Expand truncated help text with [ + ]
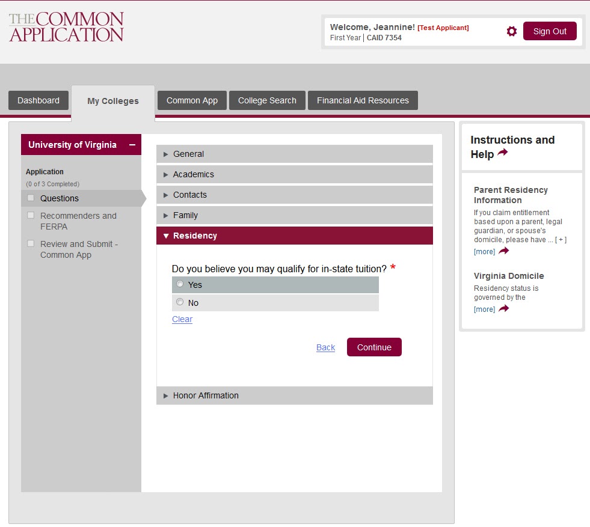Screen dimensions: 590x527 pos(561,240)
